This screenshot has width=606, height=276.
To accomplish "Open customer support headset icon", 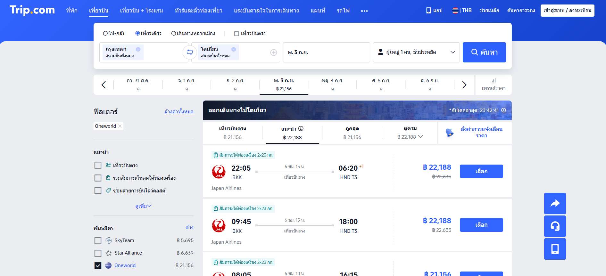I will 555,226.
